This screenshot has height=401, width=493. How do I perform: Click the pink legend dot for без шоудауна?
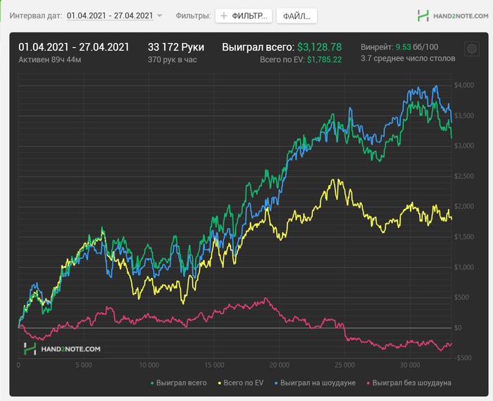click(368, 383)
